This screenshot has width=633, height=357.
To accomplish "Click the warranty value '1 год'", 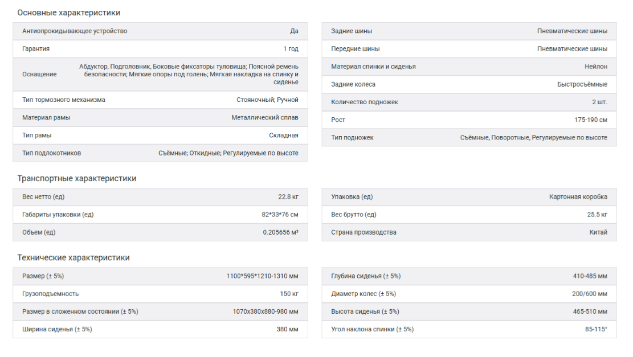I will point(291,49).
